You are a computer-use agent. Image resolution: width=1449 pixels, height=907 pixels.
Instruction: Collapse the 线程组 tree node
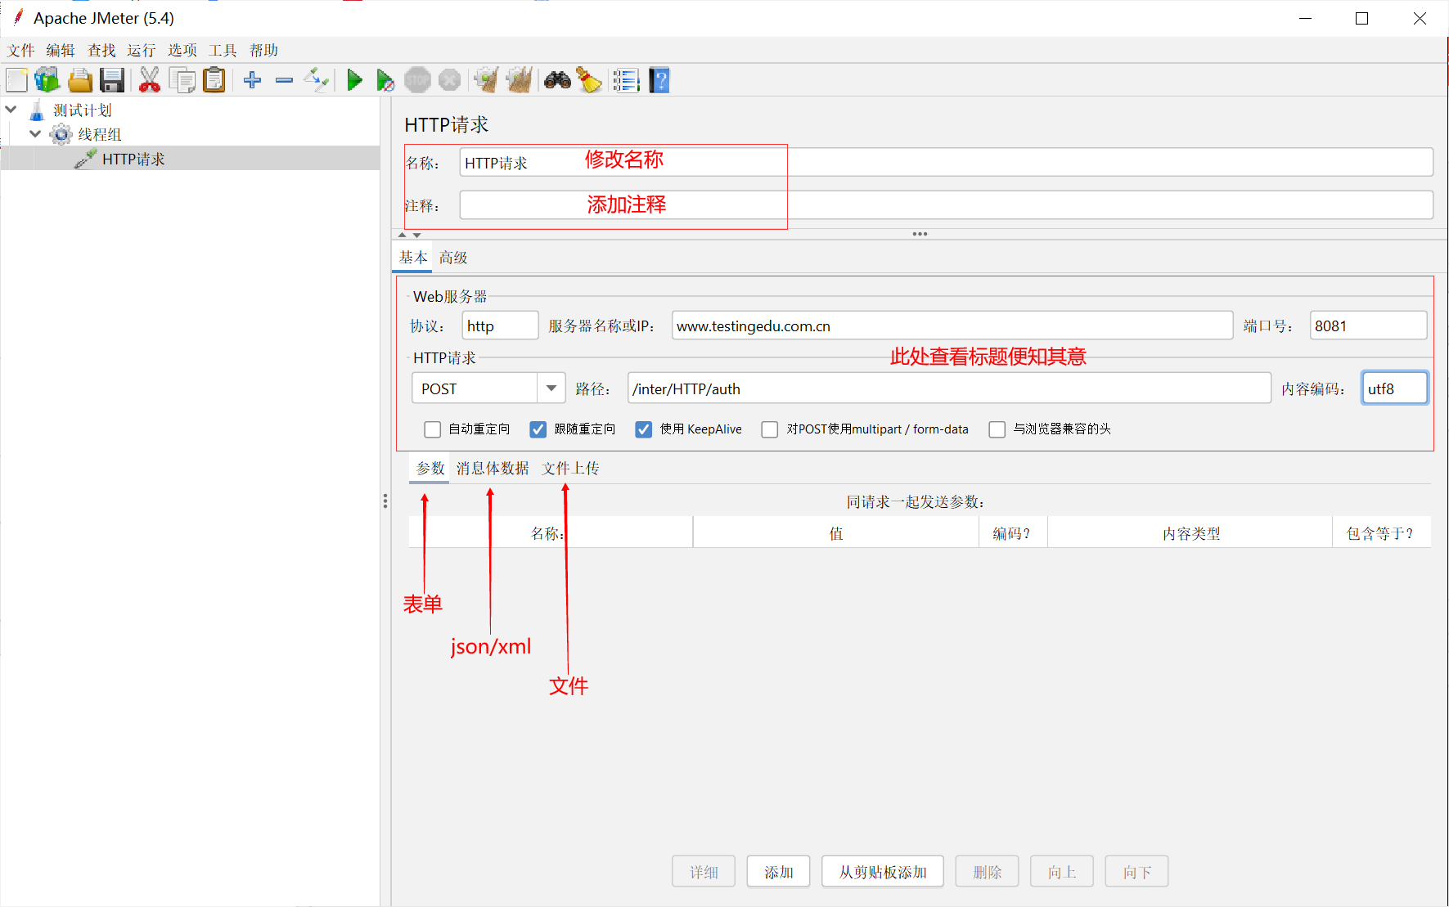pyautogui.click(x=35, y=133)
